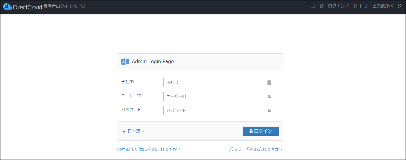The width and height of the screenshot is (406, 160).
Task: Click the Japanese flag icon
Action: click(x=124, y=131)
